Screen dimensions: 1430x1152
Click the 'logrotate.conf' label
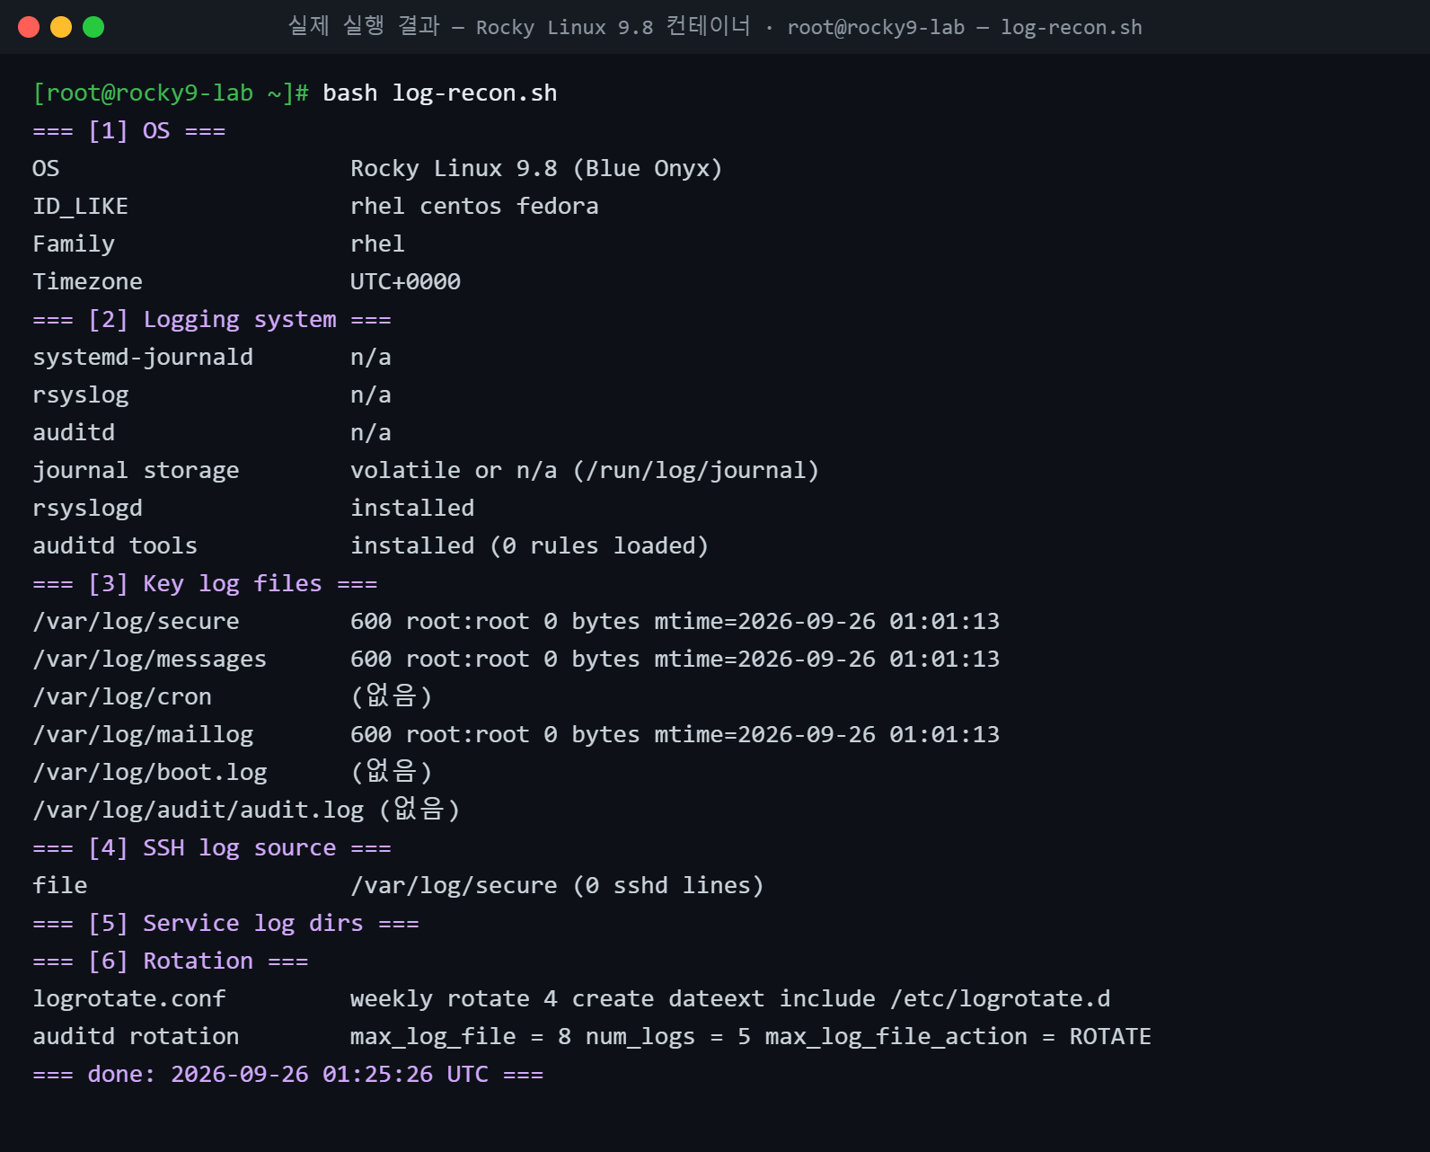(129, 999)
